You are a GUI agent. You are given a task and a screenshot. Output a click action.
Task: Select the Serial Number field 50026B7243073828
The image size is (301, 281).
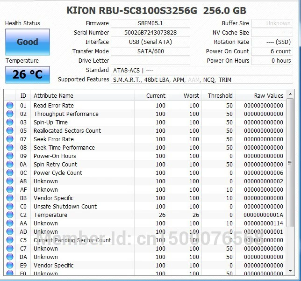(150, 33)
